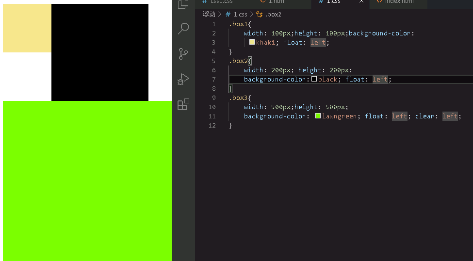Click line number 4 in the gutter
Image resolution: width=473 pixels, height=261 pixels.
[214, 51]
